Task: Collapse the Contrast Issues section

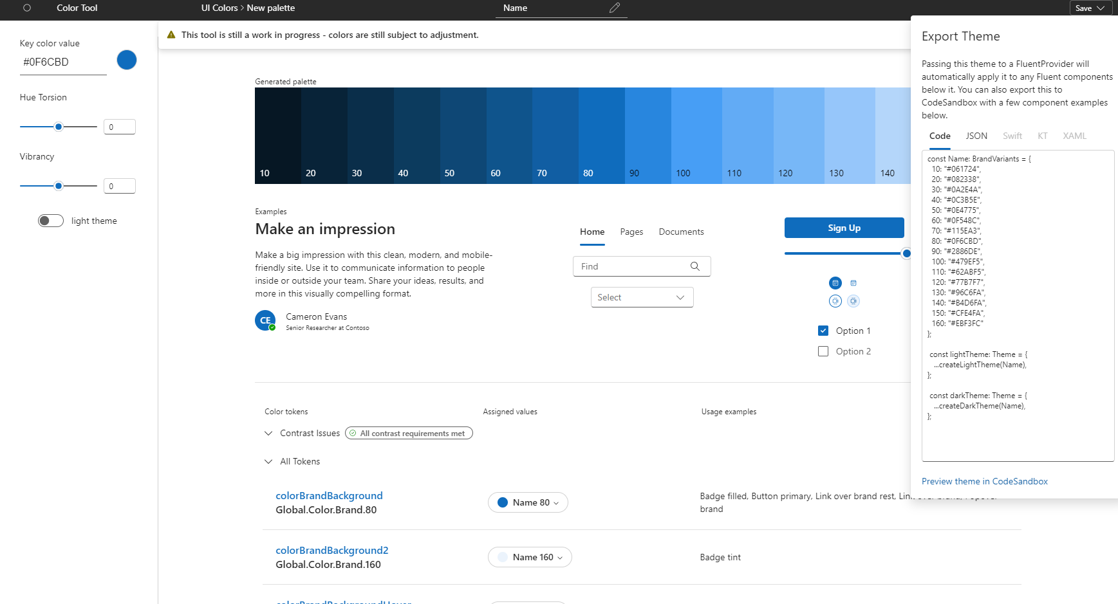Action: tap(268, 434)
